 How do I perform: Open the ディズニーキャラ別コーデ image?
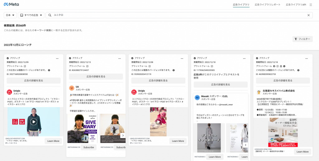click(209, 138)
